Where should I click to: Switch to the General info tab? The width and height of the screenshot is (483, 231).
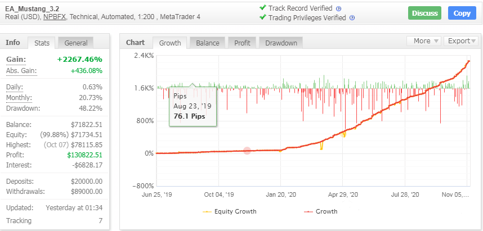click(75, 43)
